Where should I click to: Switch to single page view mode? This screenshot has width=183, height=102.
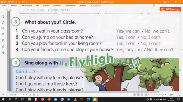(x=134, y=95)
